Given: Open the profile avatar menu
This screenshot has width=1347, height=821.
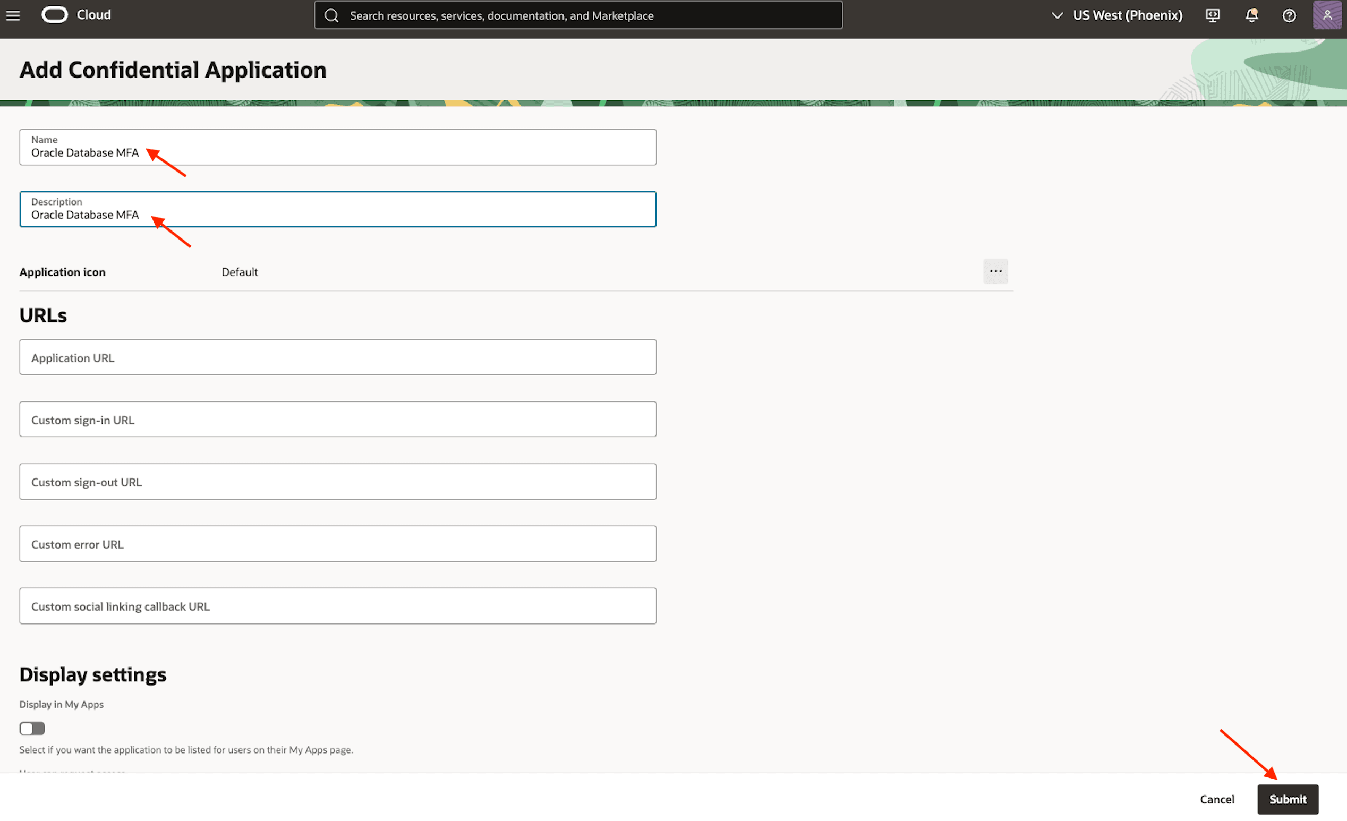Looking at the screenshot, I should coord(1327,15).
